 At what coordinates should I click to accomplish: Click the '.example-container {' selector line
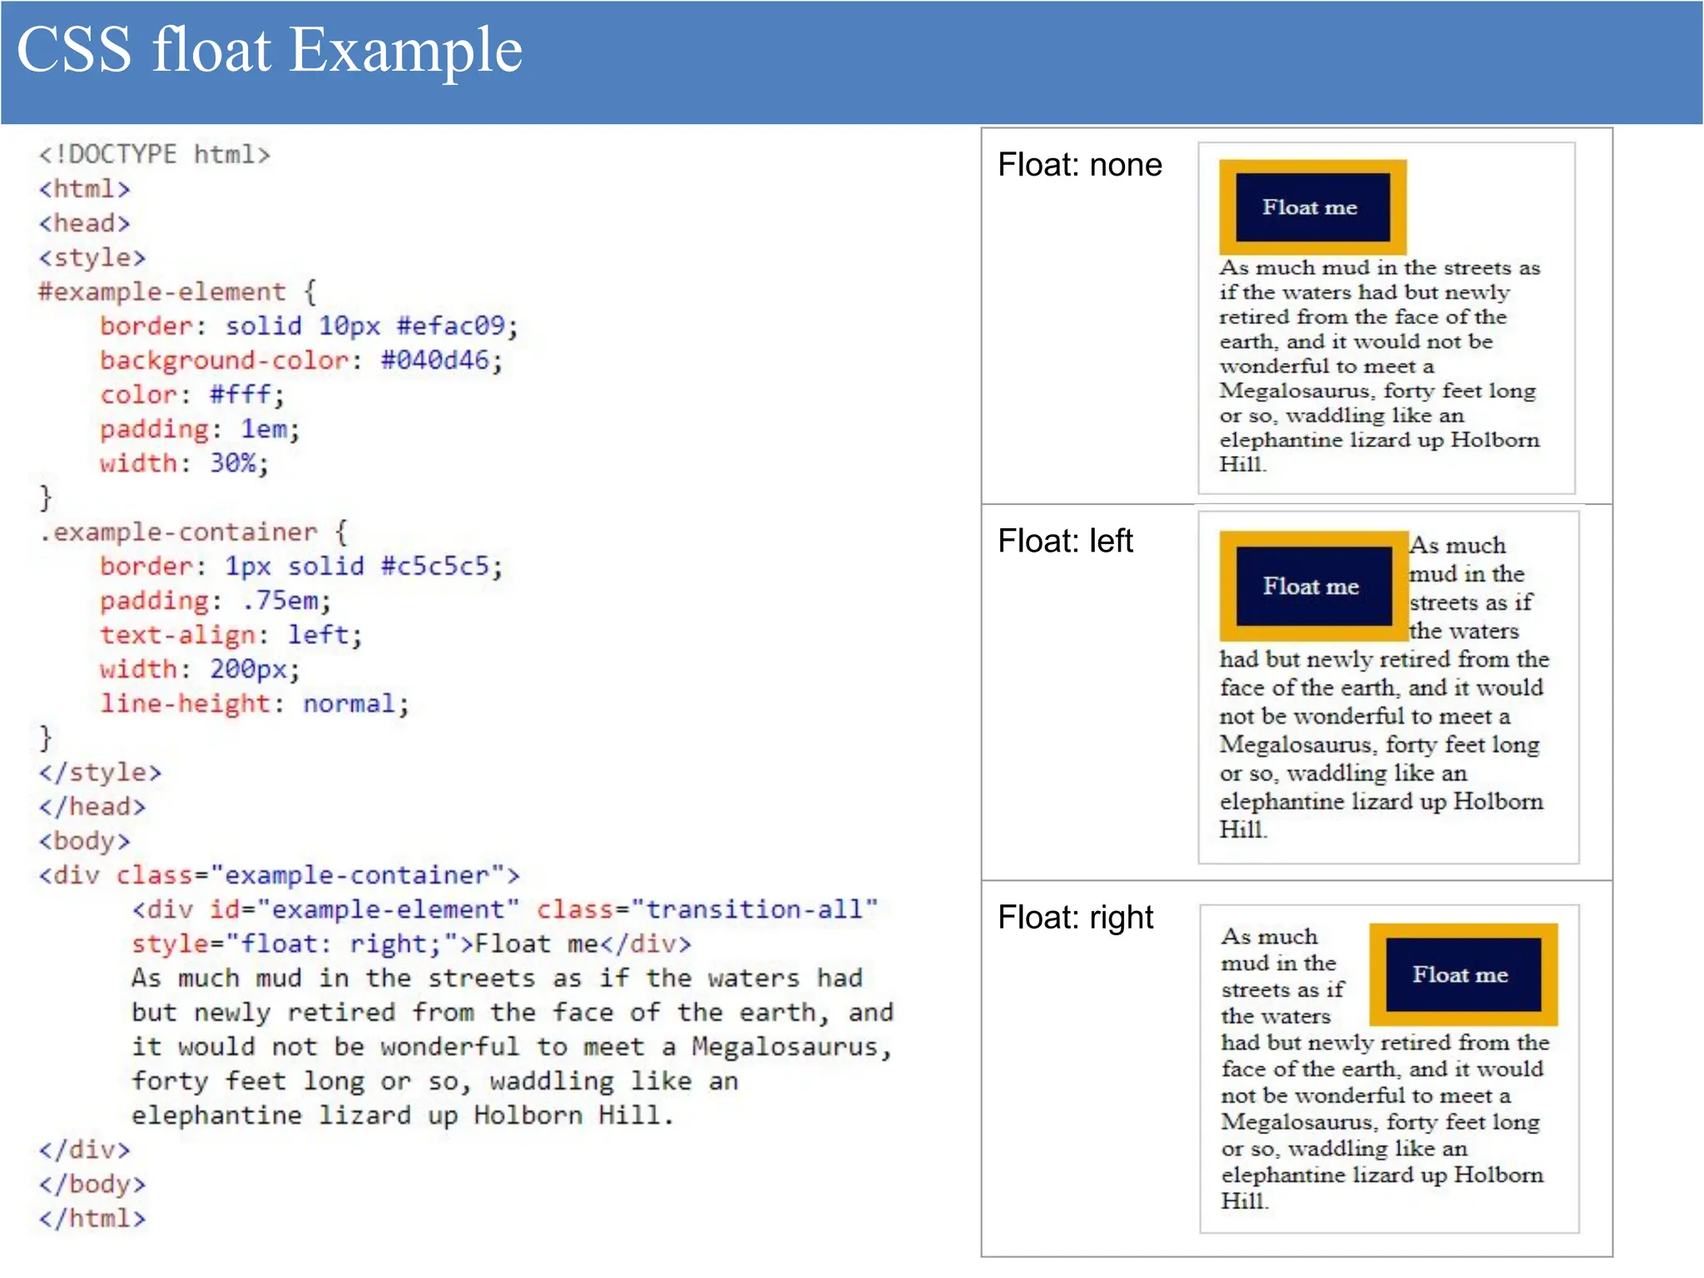click(194, 532)
